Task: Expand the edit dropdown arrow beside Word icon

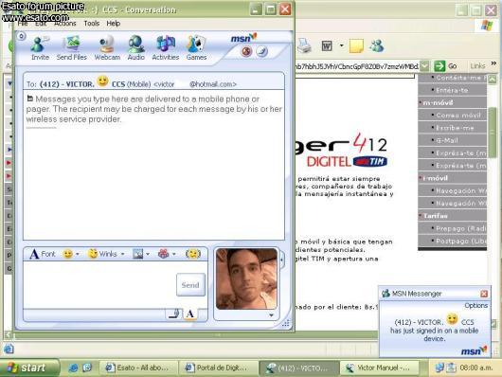Action: [x=342, y=45]
